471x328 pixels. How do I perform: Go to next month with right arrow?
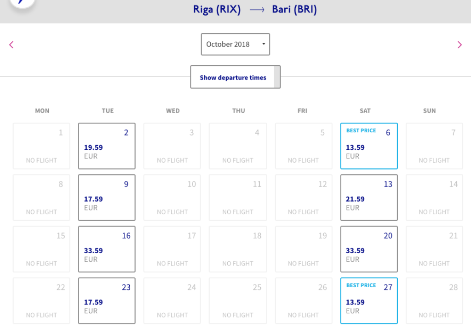[x=459, y=45]
